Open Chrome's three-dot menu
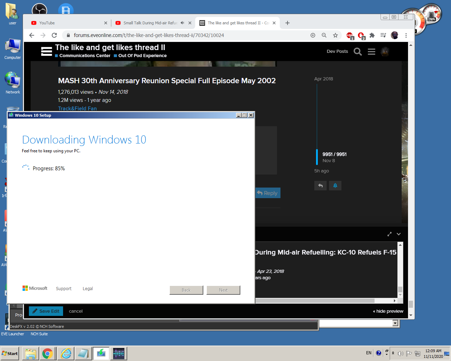451x361 pixels. click(x=406, y=35)
